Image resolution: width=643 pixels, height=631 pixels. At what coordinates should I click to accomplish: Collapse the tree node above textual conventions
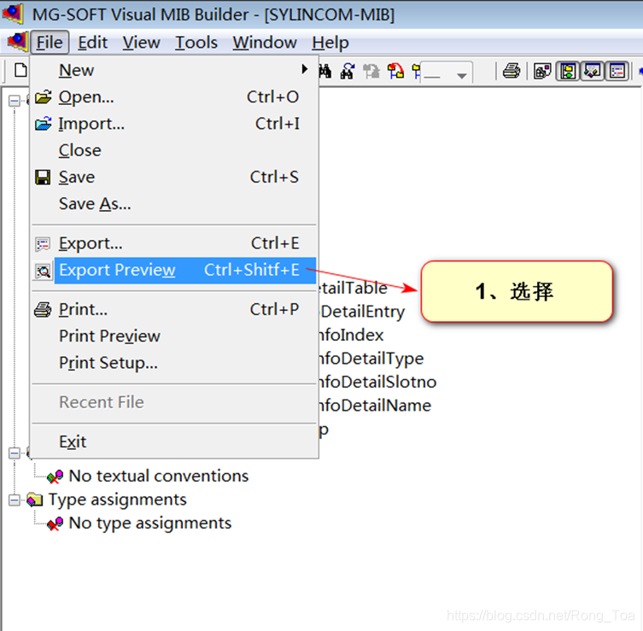pyautogui.click(x=15, y=453)
